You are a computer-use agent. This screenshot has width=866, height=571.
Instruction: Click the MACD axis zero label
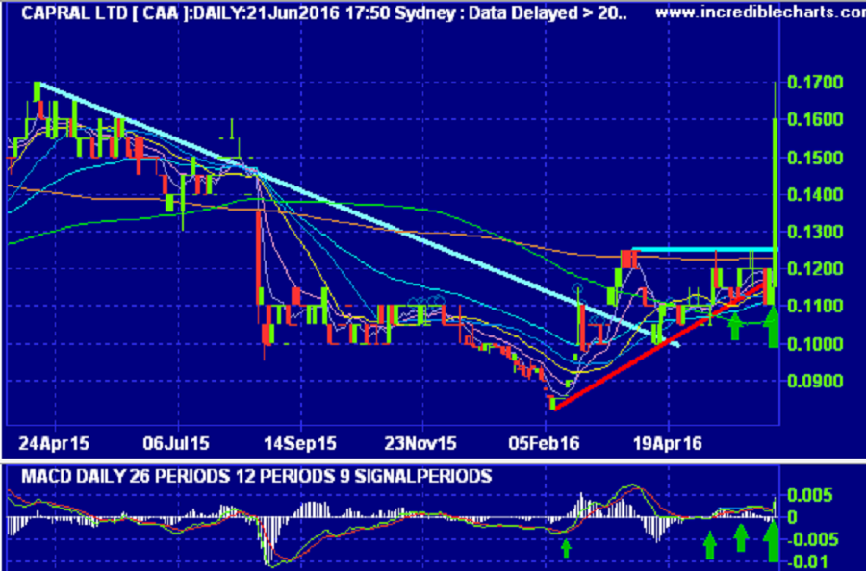click(793, 517)
